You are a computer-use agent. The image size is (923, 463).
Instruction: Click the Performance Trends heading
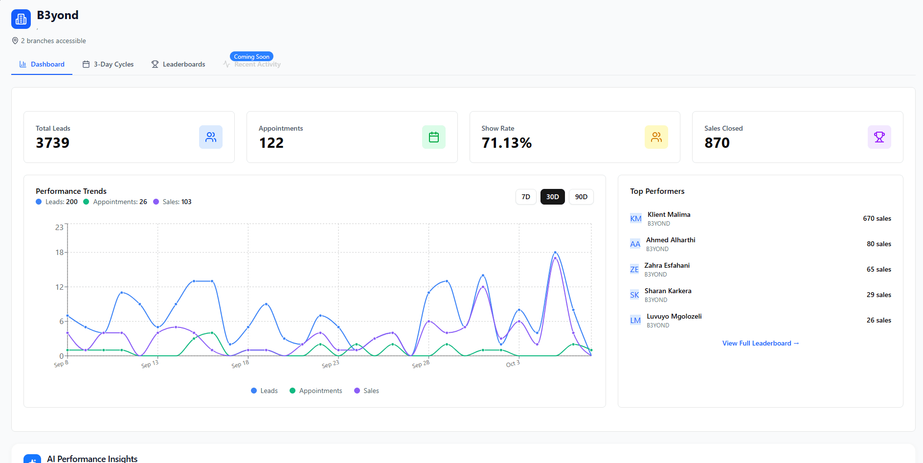tap(71, 191)
